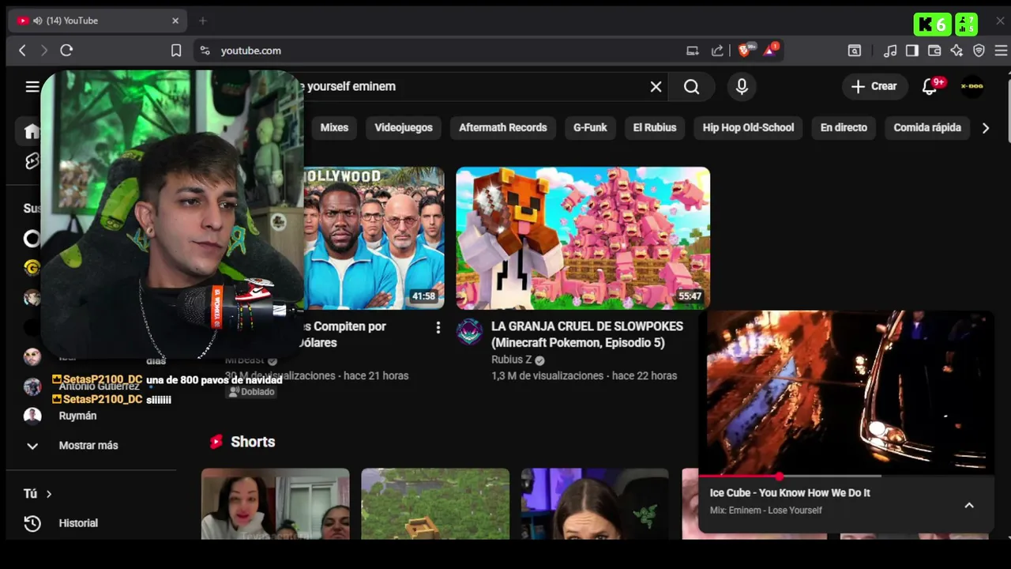Open the browser main menu
1011x569 pixels.
(x=1001, y=51)
